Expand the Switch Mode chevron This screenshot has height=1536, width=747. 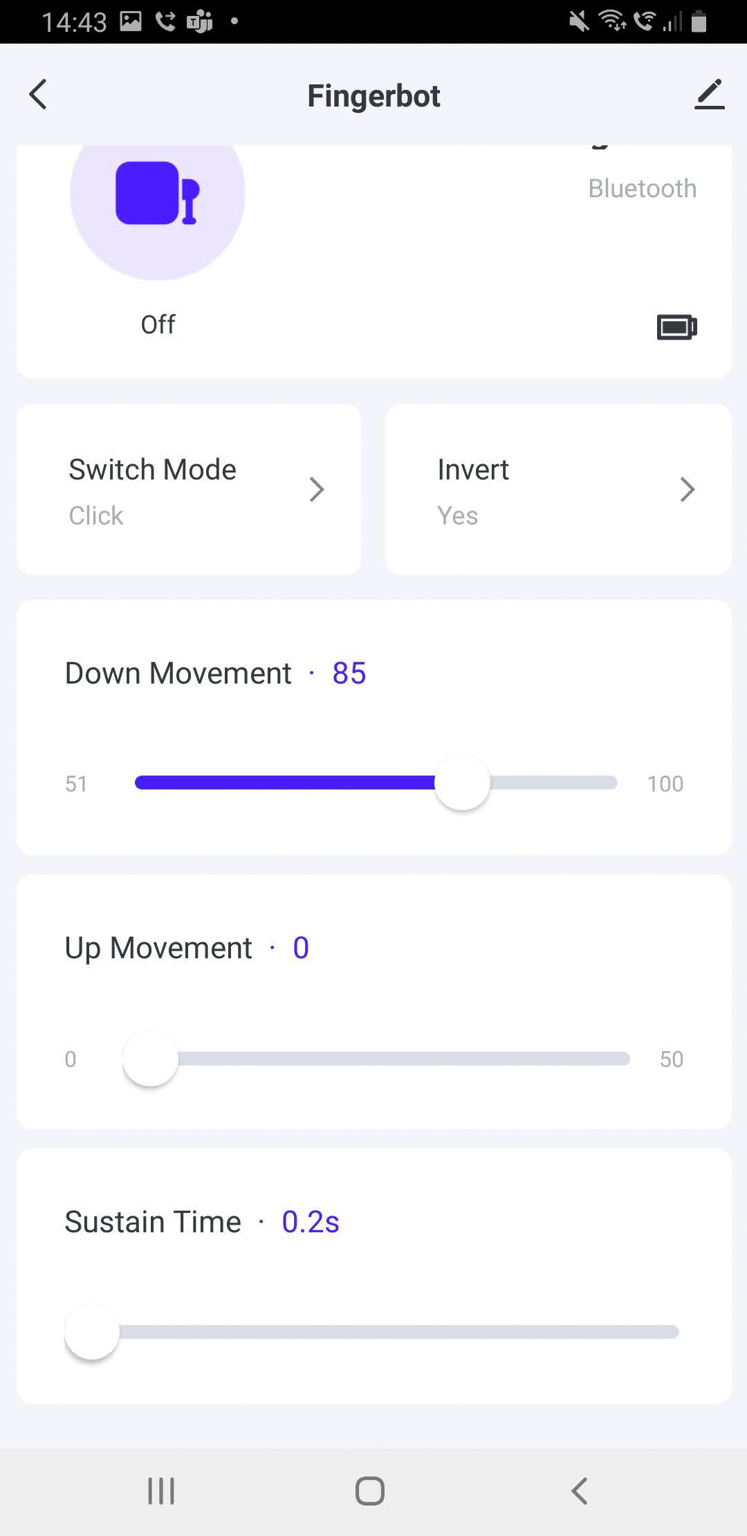click(x=317, y=490)
